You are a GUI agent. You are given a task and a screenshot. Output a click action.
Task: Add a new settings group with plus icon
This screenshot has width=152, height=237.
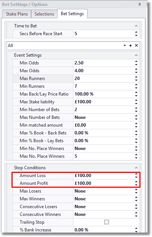click(x=130, y=46)
